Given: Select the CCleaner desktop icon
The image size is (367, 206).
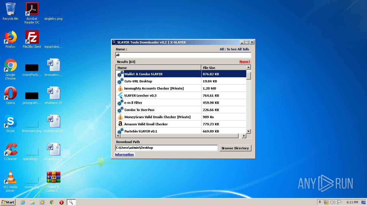Looking at the screenshot, I should pyautogui.click(x=10, y=152).
